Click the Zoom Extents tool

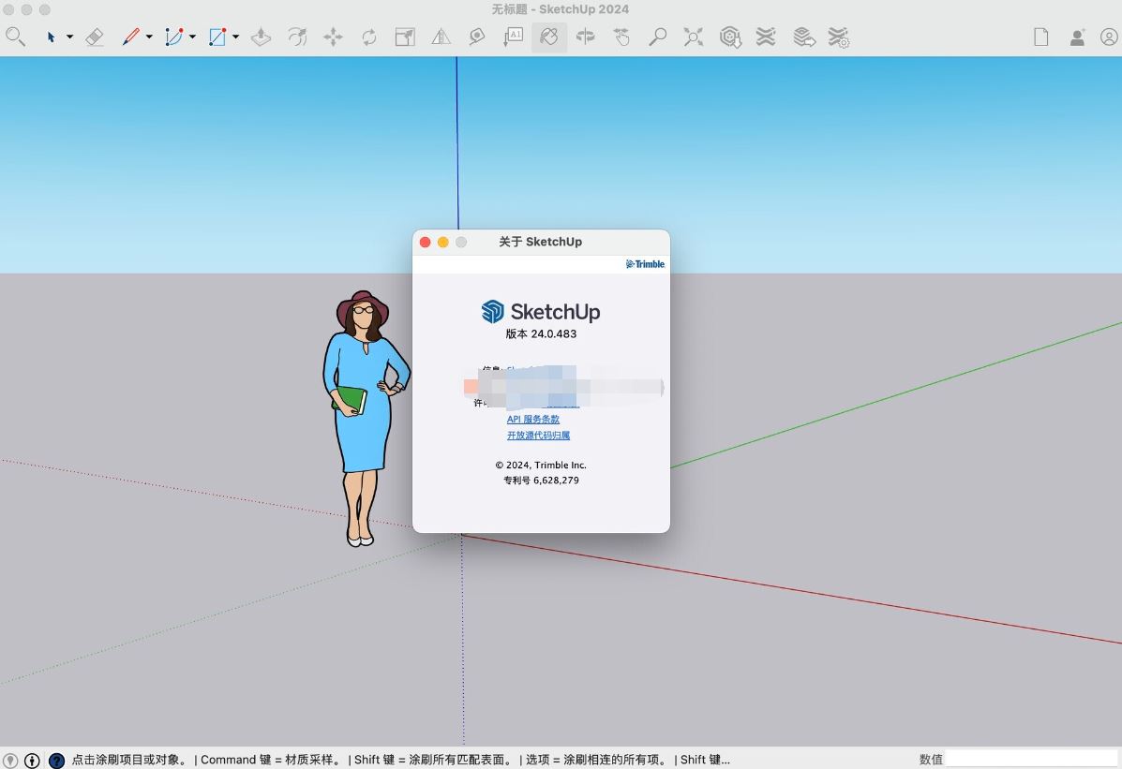pos(693,37)
